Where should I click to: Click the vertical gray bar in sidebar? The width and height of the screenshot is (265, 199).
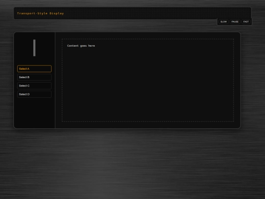[34, 48]
